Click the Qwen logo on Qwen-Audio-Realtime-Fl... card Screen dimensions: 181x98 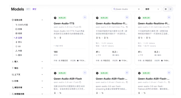(97, 18)
